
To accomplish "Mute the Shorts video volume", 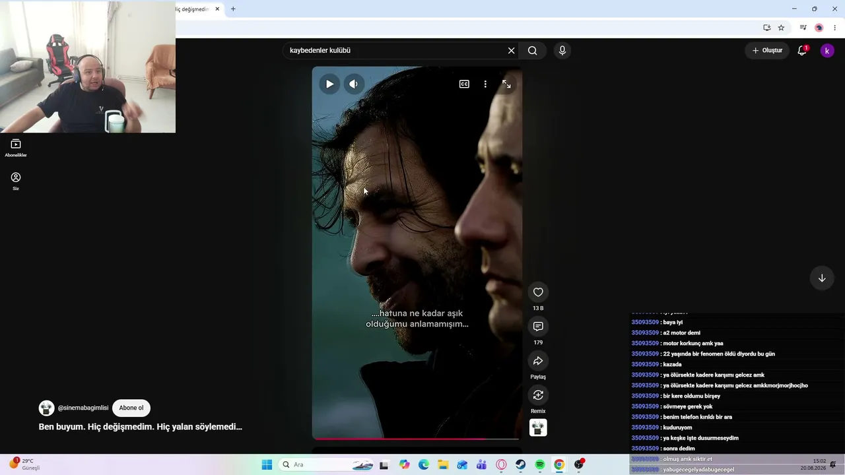I will (x=354, y=84).
